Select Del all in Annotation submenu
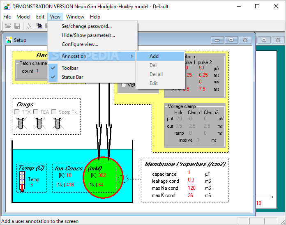The image size is (286, 225). (x=160, y=74)
